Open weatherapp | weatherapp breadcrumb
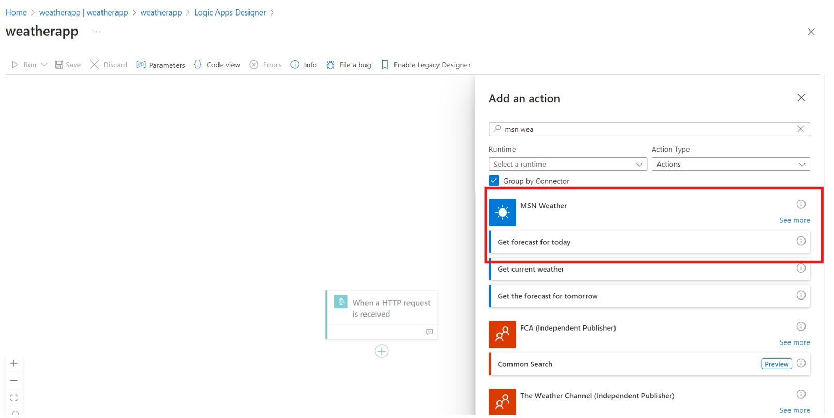The width and height of the screenshot is (834, 418). point(83,12)
